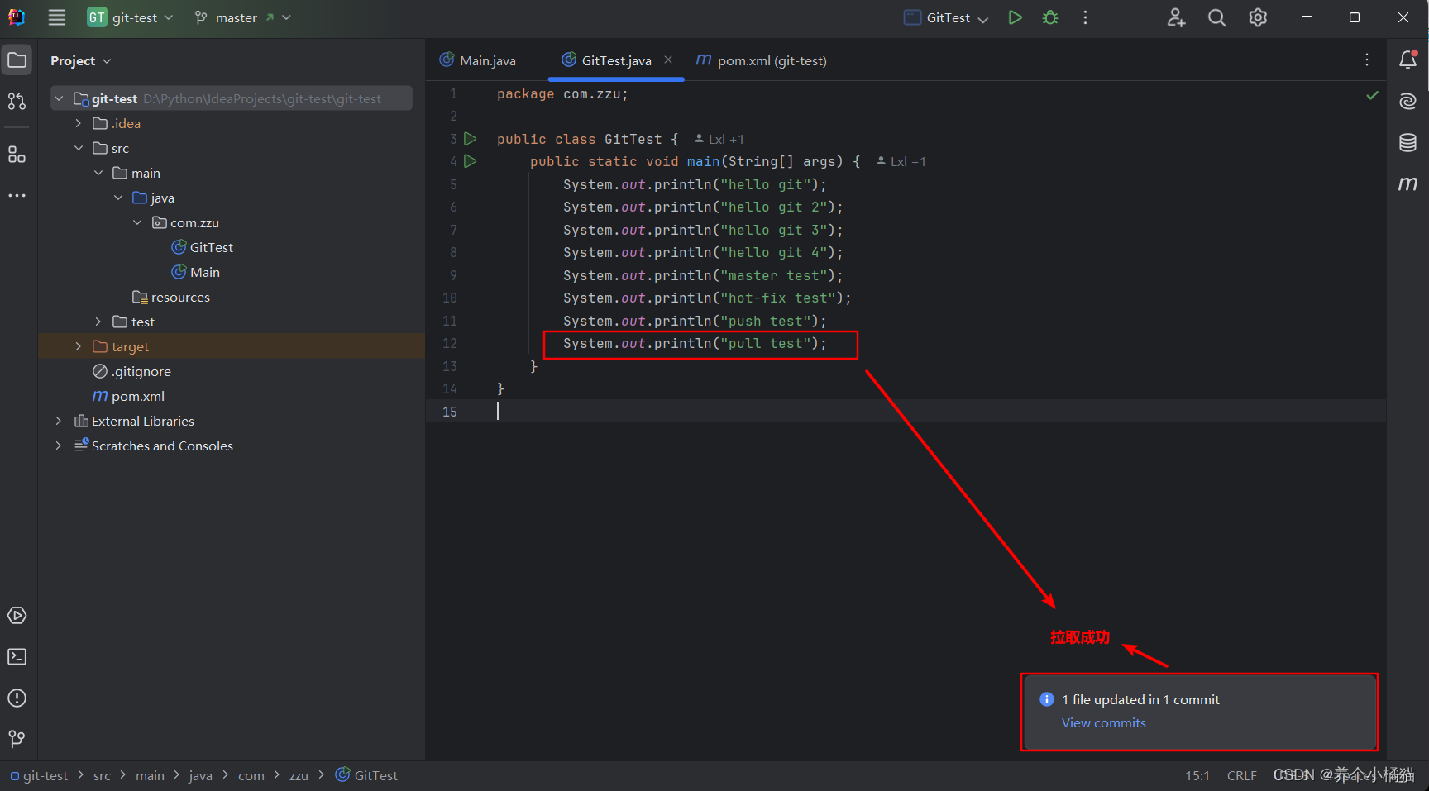
Task: Debug the GitTest configuration
Action: click(x=1050, y=17)
